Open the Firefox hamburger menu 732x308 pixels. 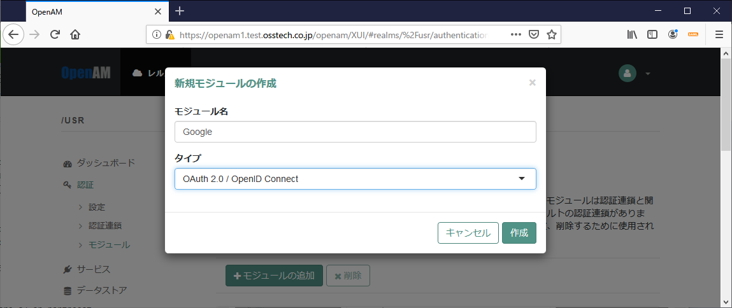tap(719, 34)
